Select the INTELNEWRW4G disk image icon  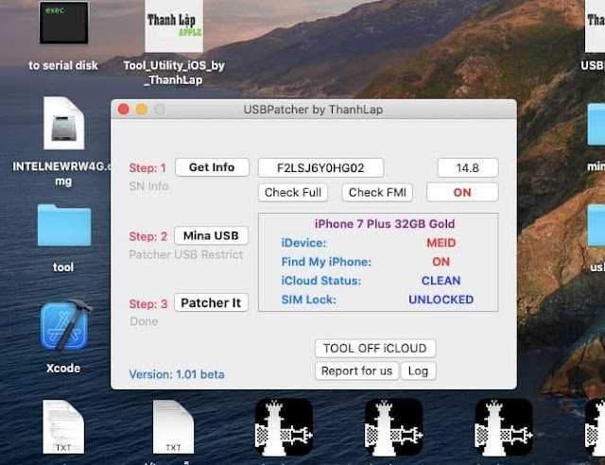(63, 123)
